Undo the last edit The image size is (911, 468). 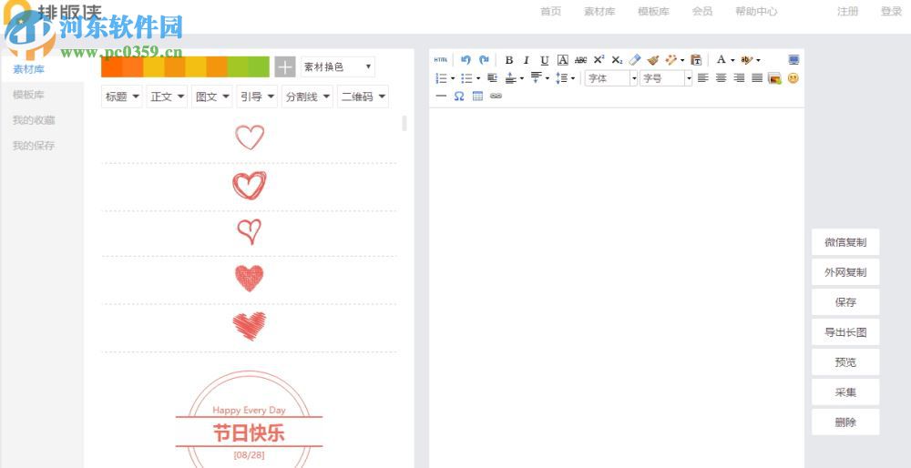(466, 60)
